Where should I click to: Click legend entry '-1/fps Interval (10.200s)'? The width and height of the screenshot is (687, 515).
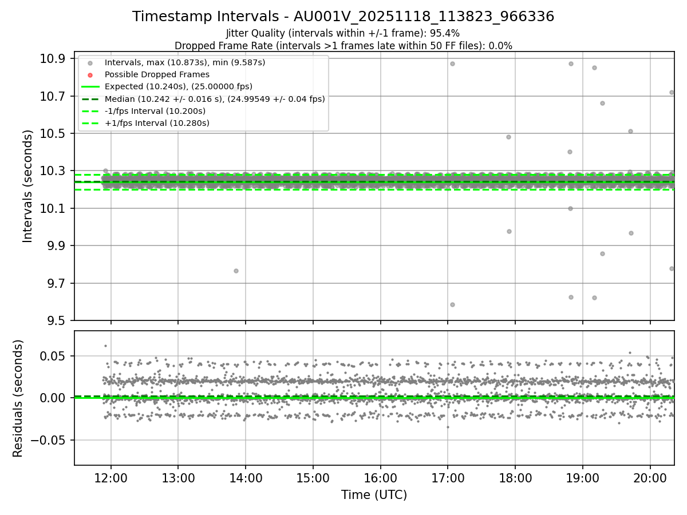pos(155,111)
